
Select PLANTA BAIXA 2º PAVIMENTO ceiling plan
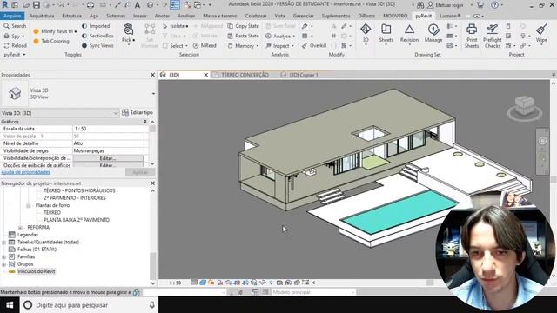pyautogui.click(x=77, y=220)
